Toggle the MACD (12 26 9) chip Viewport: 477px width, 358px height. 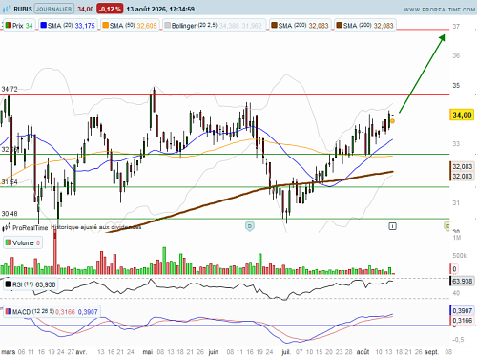52,312
